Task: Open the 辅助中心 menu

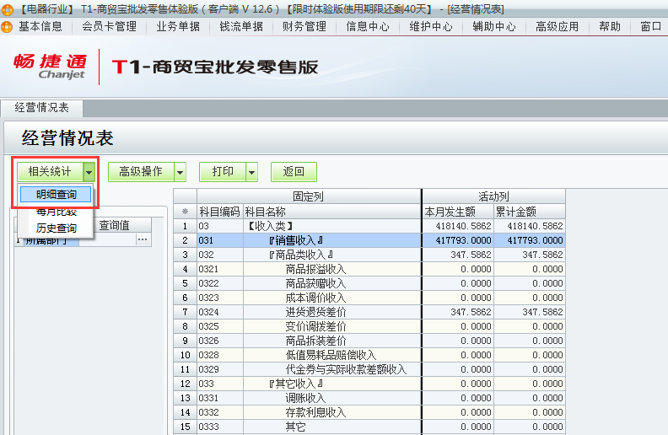Action: point(493,26)
